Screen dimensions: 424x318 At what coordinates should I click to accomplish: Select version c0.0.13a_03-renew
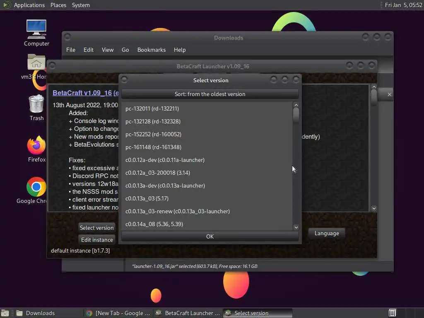(207, 212)
